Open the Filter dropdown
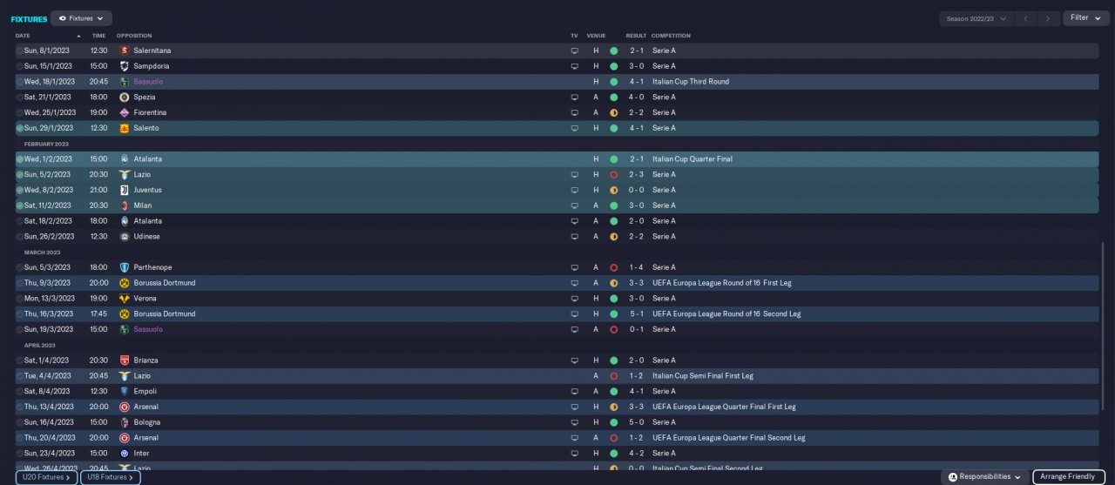Screen dimensions: 1115x485 click(1085, 18)
